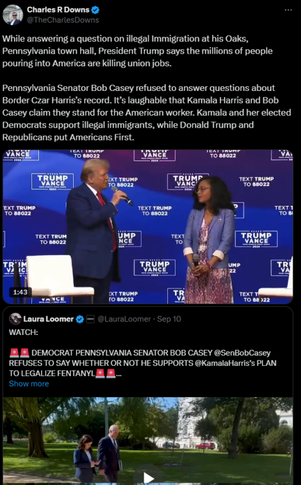Open quoted post text about fentanyl

click(x=143, y=363)
